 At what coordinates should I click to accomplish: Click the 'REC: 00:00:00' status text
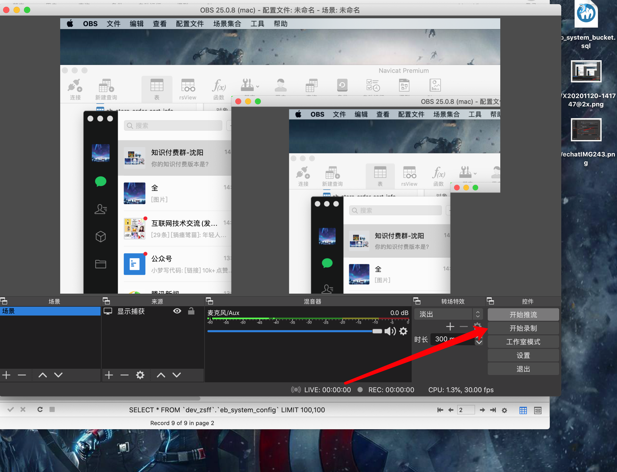click(391, 390)
